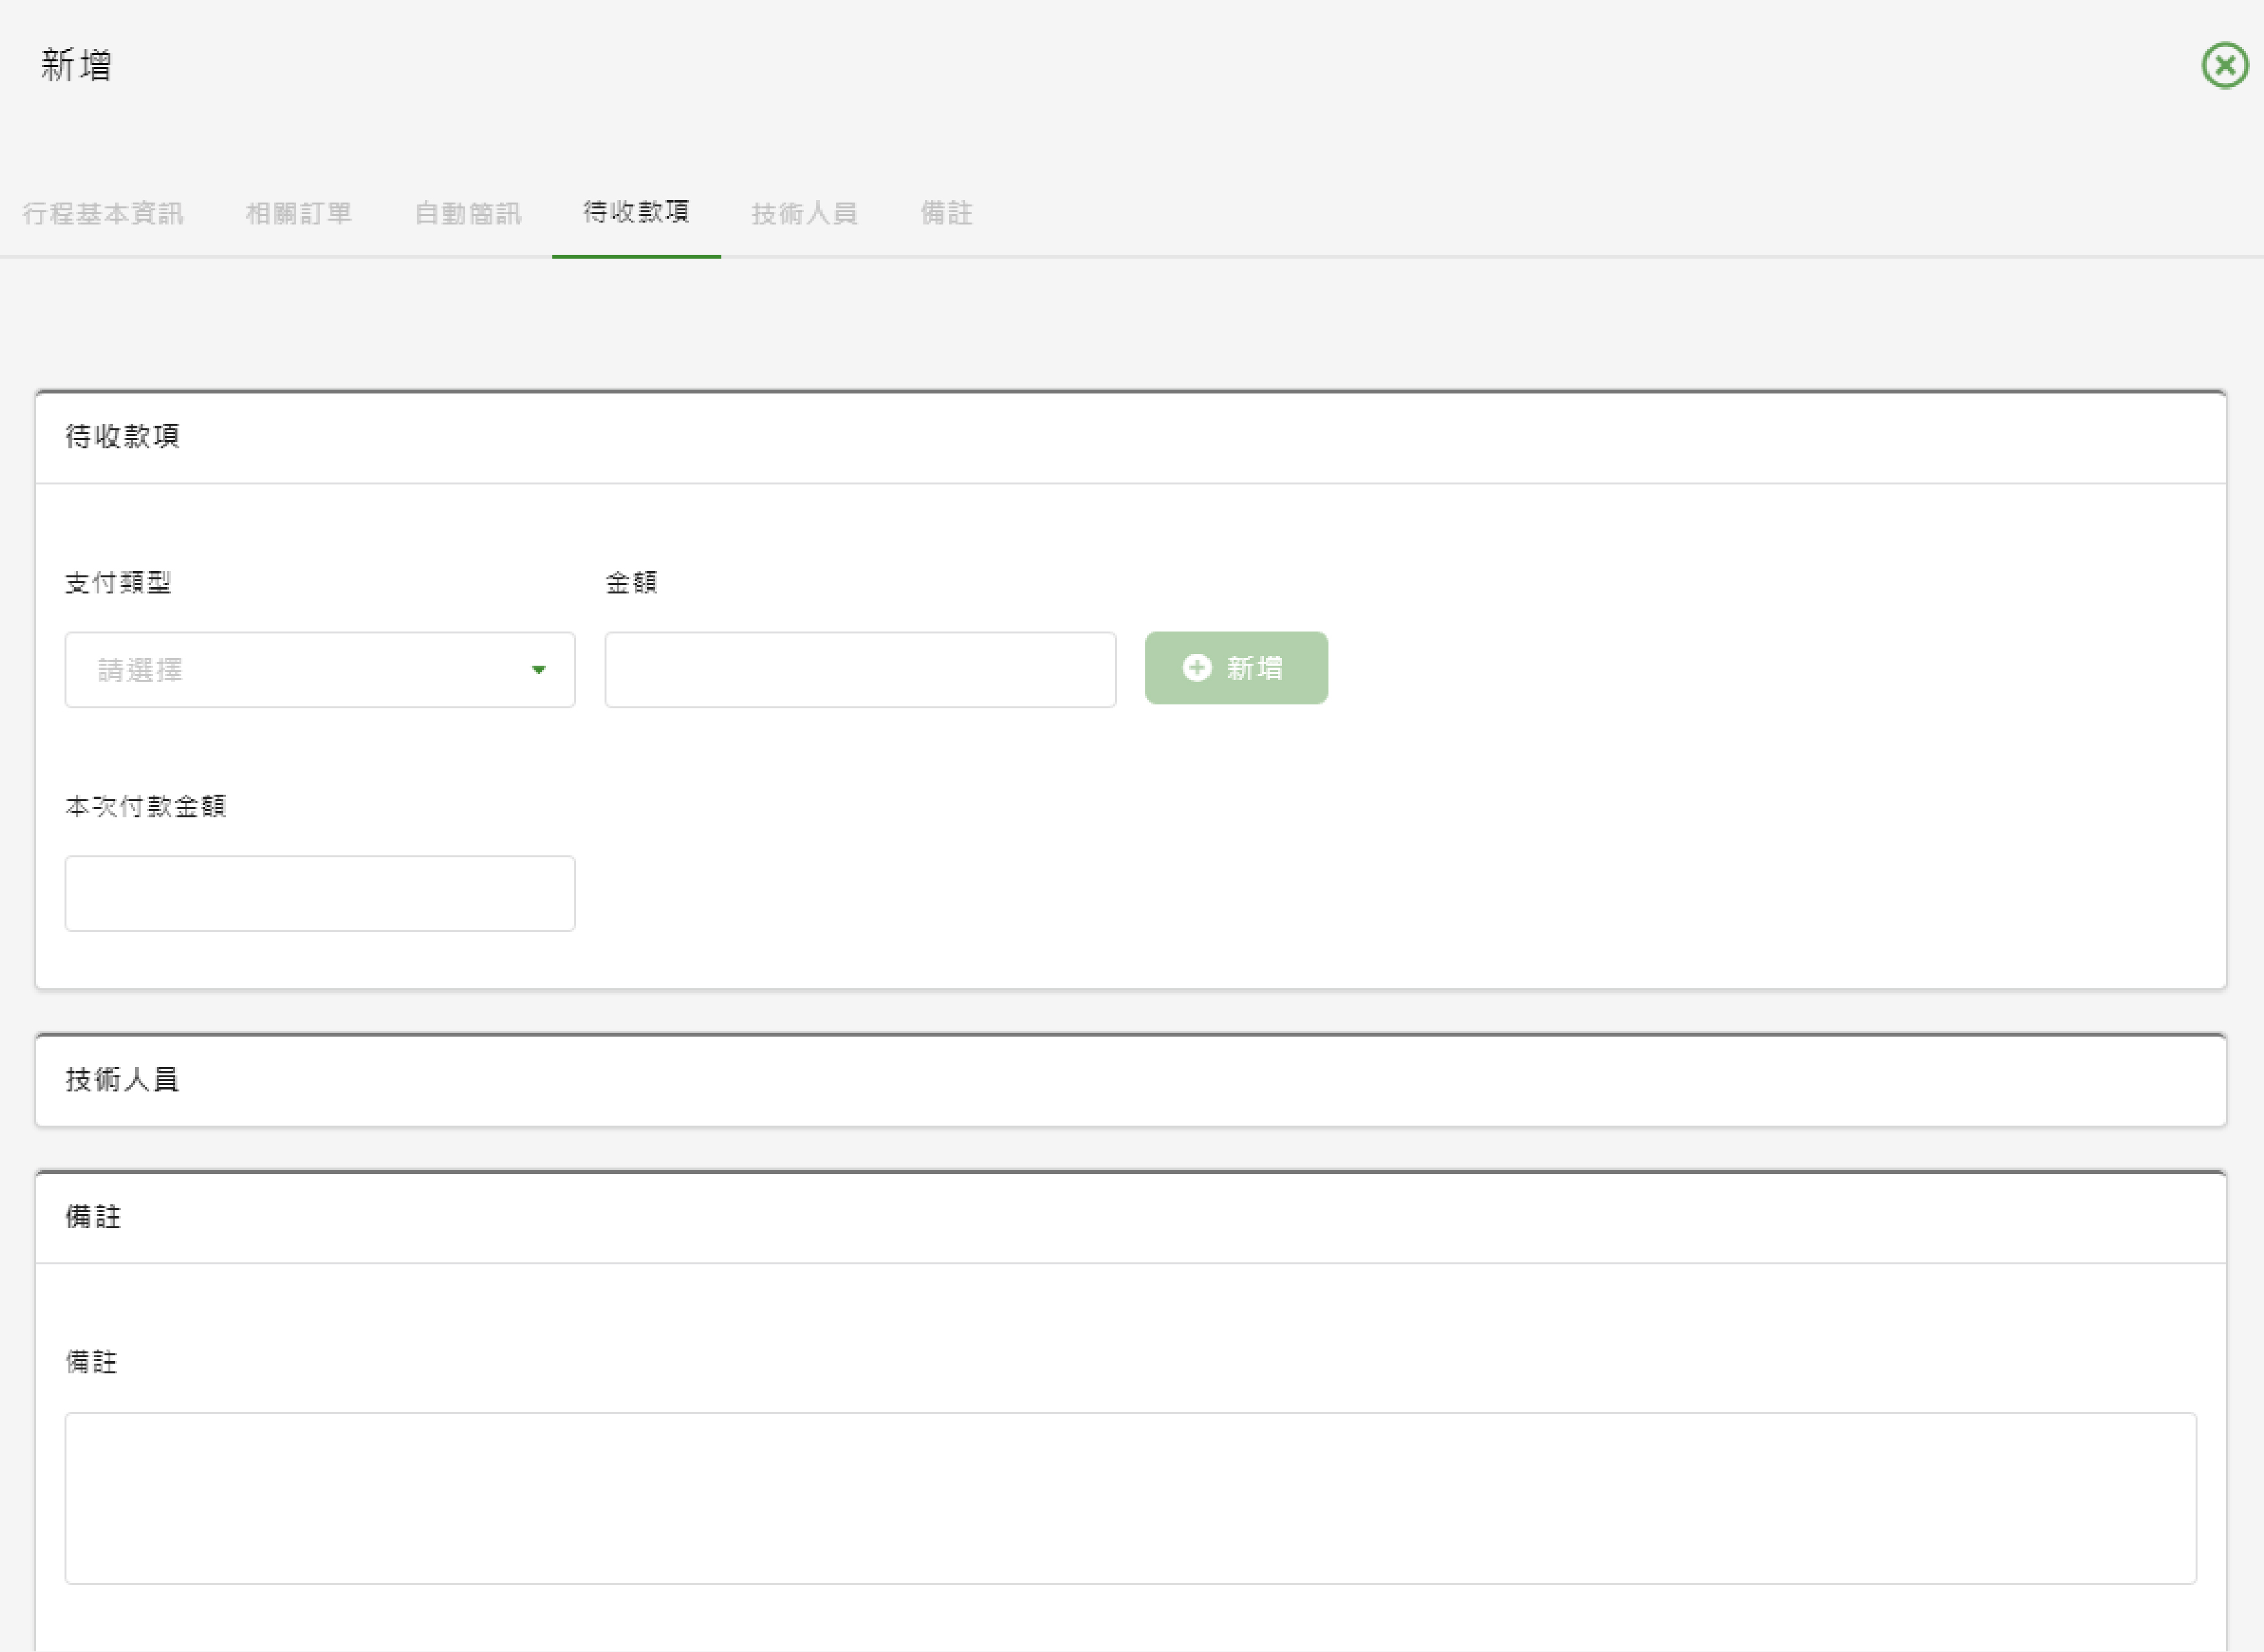Open the 備註 tab

pos(946,214)
